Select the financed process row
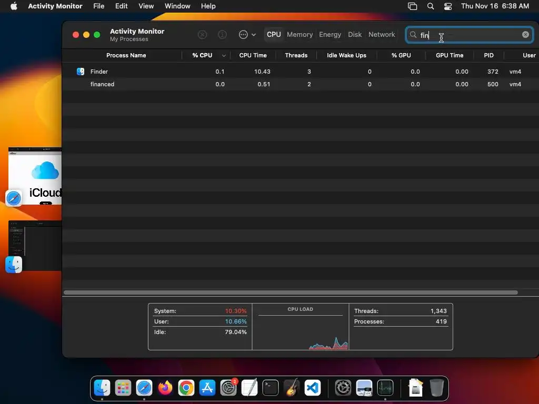This screenshot has width=539, height=404. coord(301,84)
